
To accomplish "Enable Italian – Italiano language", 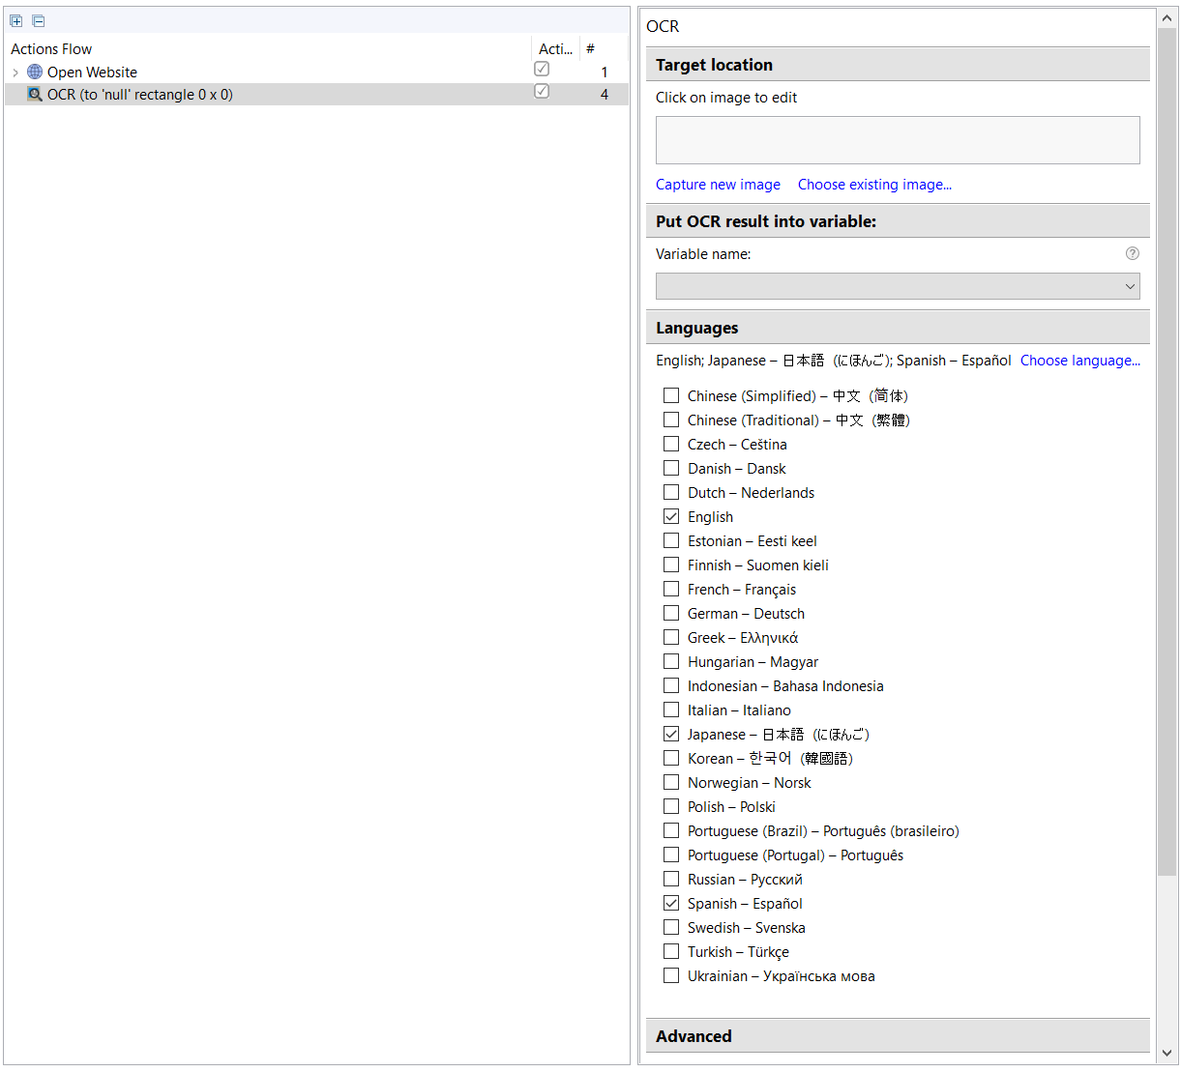I will click(x=671, y=710).
